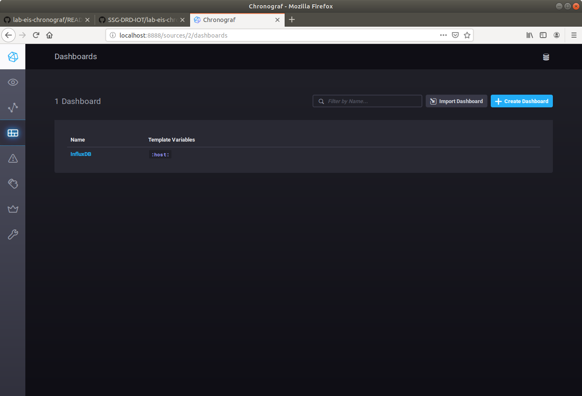
Task: Reload the current page
Action: click(x=36, y=35)
